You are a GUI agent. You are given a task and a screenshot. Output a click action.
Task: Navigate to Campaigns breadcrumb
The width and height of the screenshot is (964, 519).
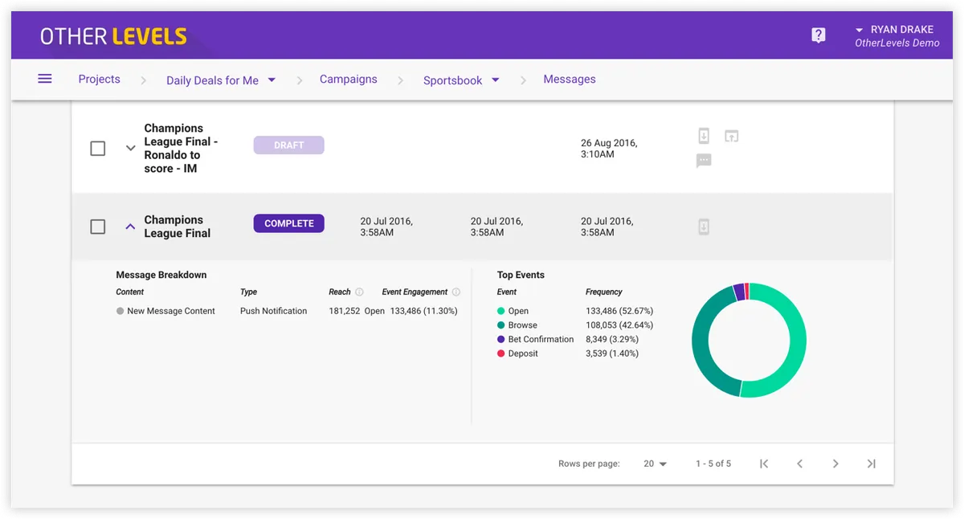[x=349, y=79]
